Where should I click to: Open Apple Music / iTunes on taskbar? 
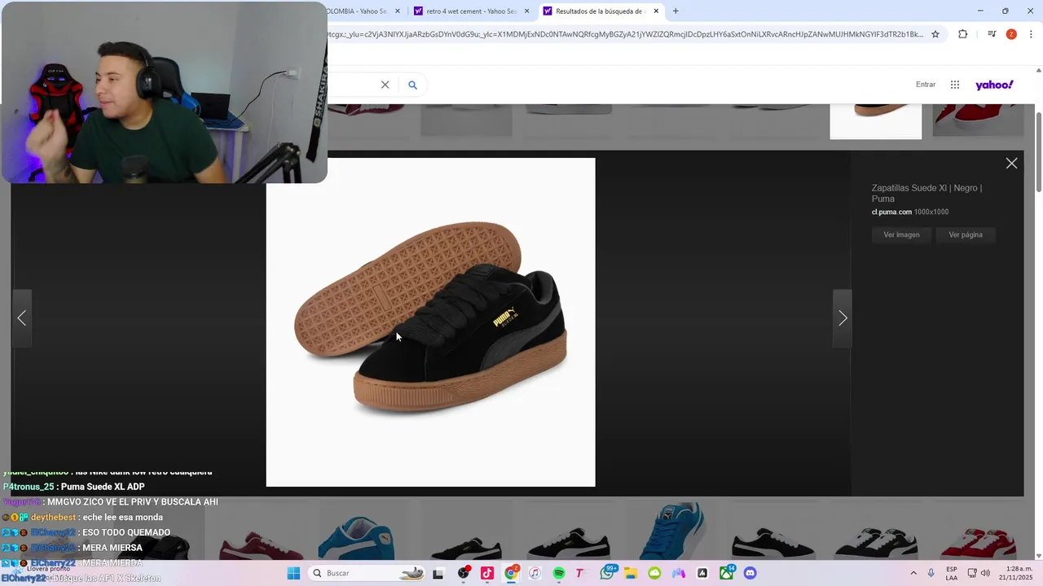point(535,573)
